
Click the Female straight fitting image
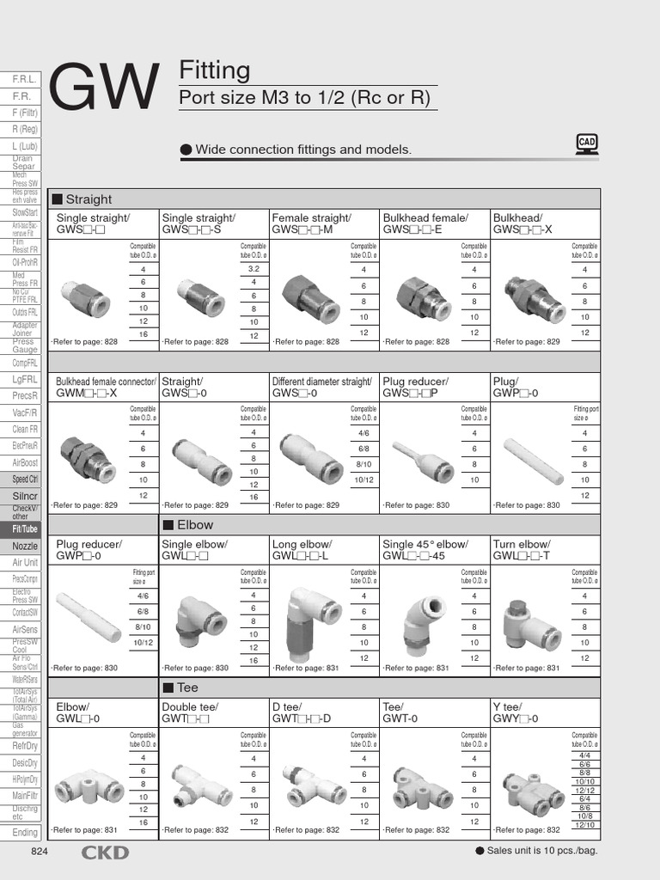[311, 302]
